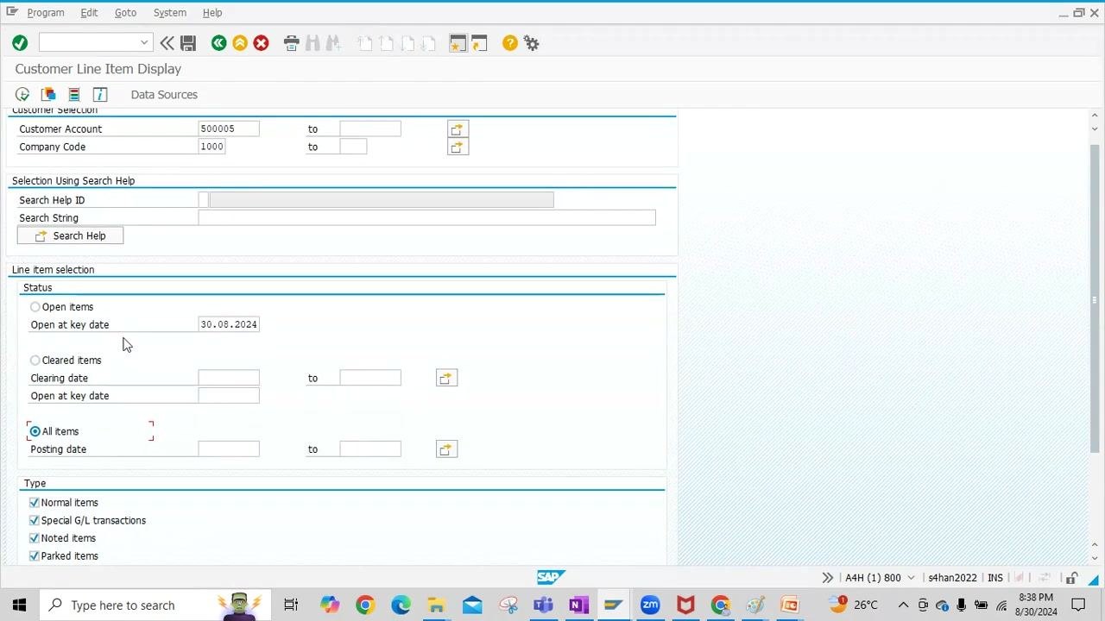Click the green Enter checkmark icon

click(20, 43)
